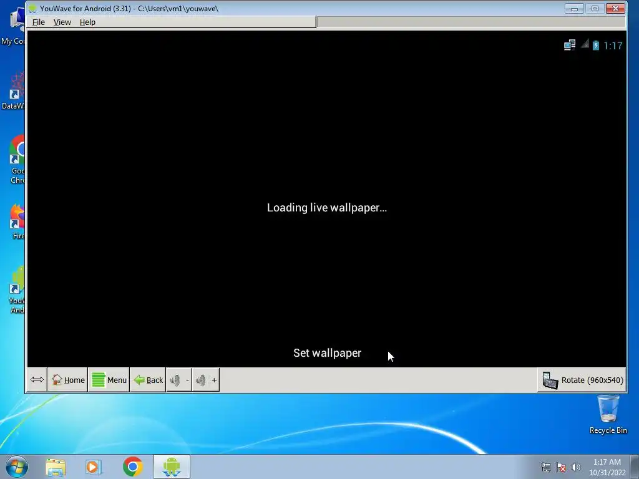Click the taskbar clock 1:17 AM
Image resolution: width=639 pixels, height=479 pixels.
pyautogui.click(x=607, y=467)
